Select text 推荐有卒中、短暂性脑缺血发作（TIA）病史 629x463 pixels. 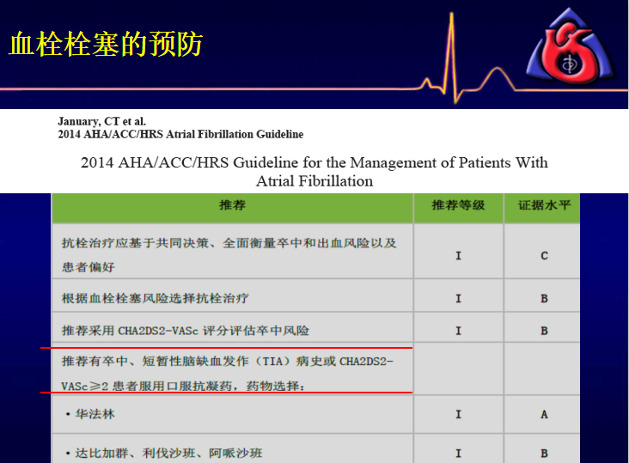click(x=192, y=361)
